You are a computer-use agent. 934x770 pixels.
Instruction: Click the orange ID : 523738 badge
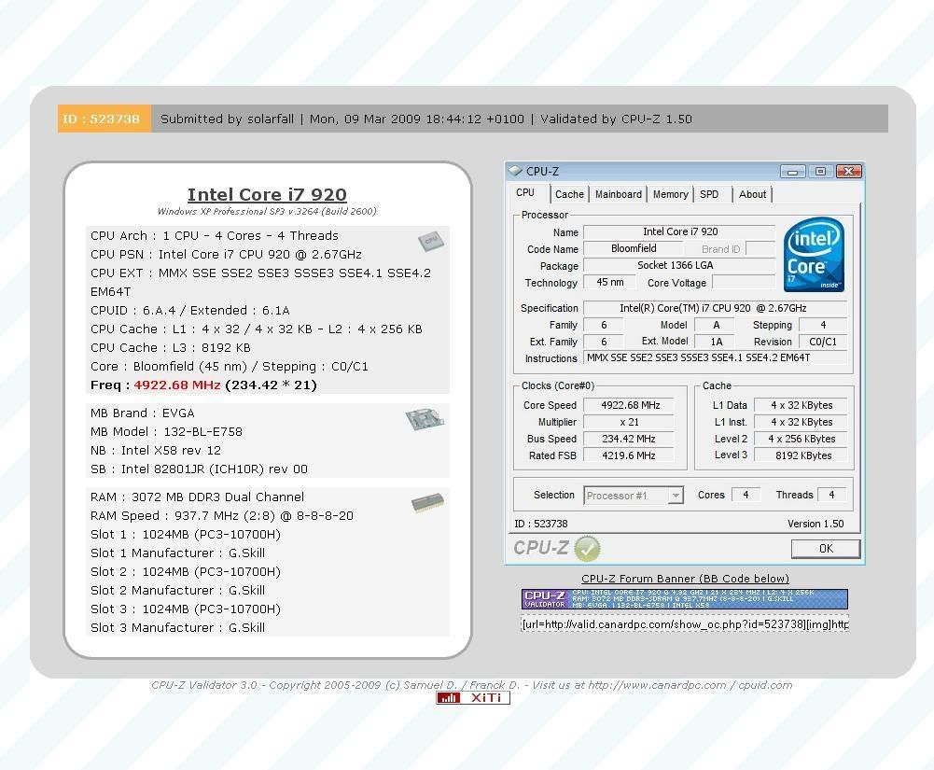click(x=105, y=119)
